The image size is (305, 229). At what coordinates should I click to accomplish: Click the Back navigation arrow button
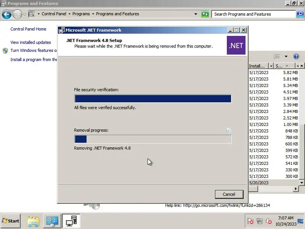(6, 15)
